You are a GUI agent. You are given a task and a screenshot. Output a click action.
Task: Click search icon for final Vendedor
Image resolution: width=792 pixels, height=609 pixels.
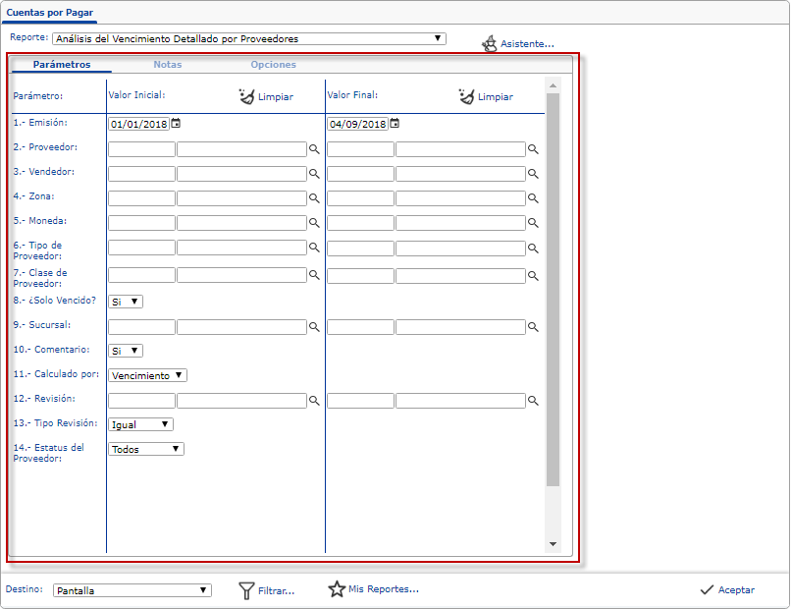534,174
